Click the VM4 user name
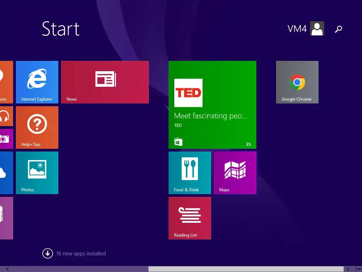Screen dimensions: 362x272 pos(297,29)
